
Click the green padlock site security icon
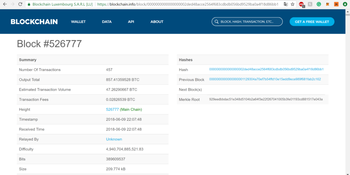pos(29,4)
